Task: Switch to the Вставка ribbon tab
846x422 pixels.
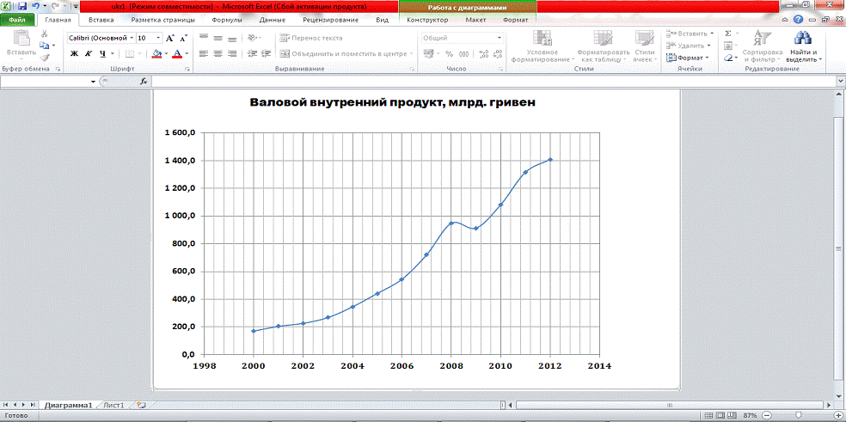Action: tap(101, 19)
